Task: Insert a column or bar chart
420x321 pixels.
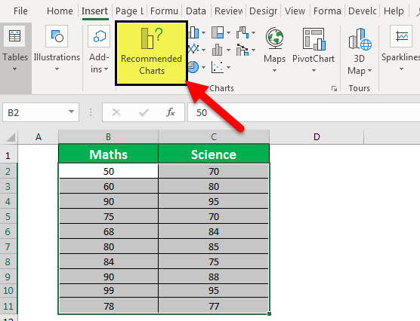Action: pyautogui.click(x=193, y=32)
